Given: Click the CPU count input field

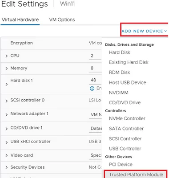Looking at the screenshot, I should (95, 56).
